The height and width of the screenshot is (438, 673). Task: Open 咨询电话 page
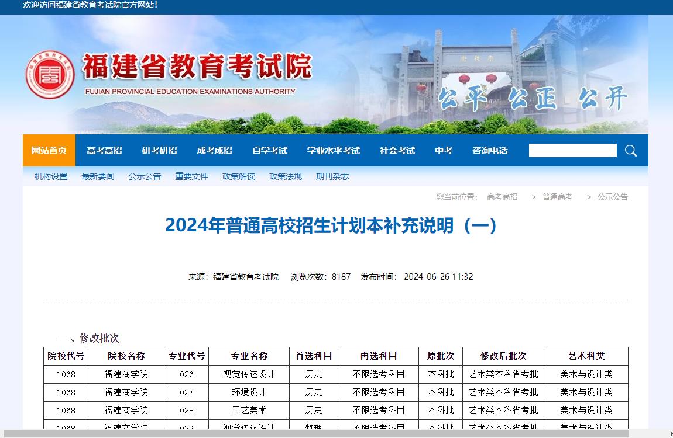click(x=490, y=151)
